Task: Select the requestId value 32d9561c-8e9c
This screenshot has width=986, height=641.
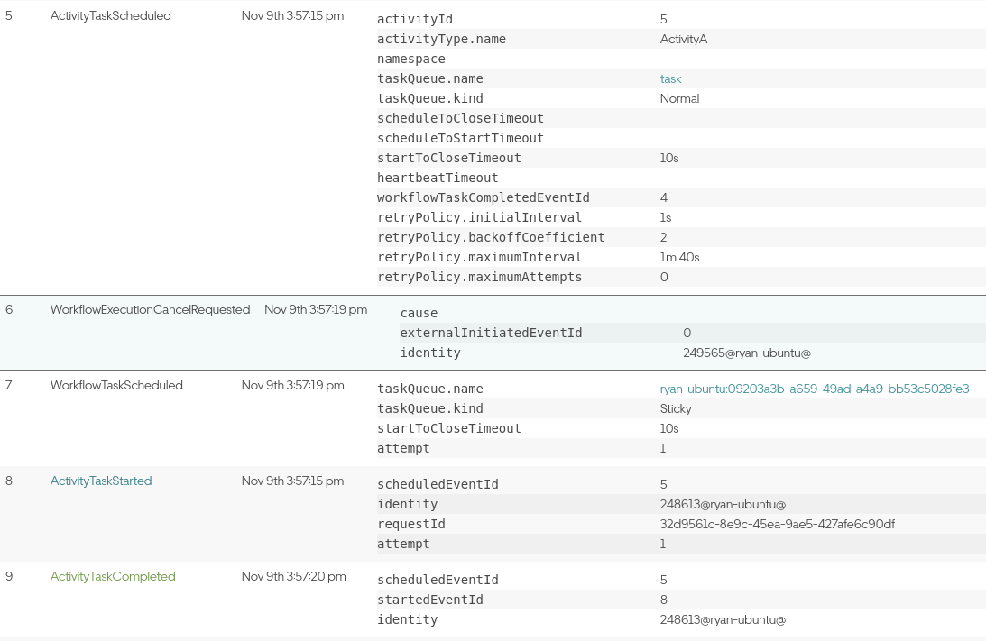Action: pyautogui.click(x=778, y=524)
